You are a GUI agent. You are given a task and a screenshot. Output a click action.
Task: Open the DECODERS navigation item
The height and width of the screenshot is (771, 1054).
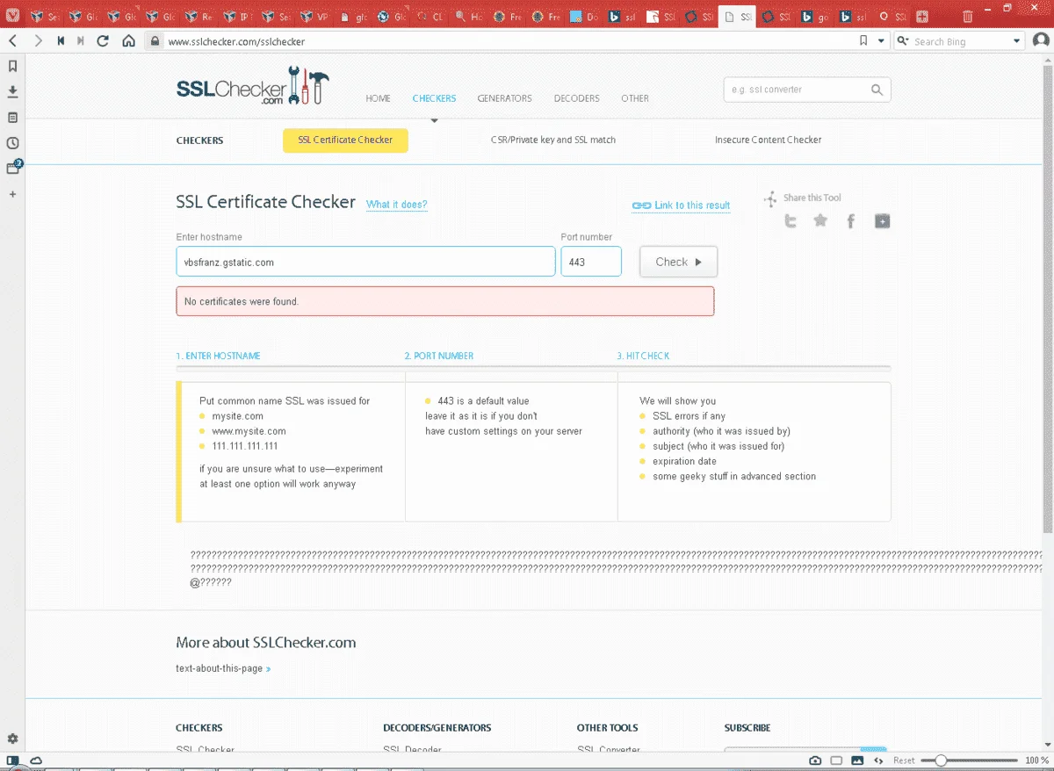576,98
